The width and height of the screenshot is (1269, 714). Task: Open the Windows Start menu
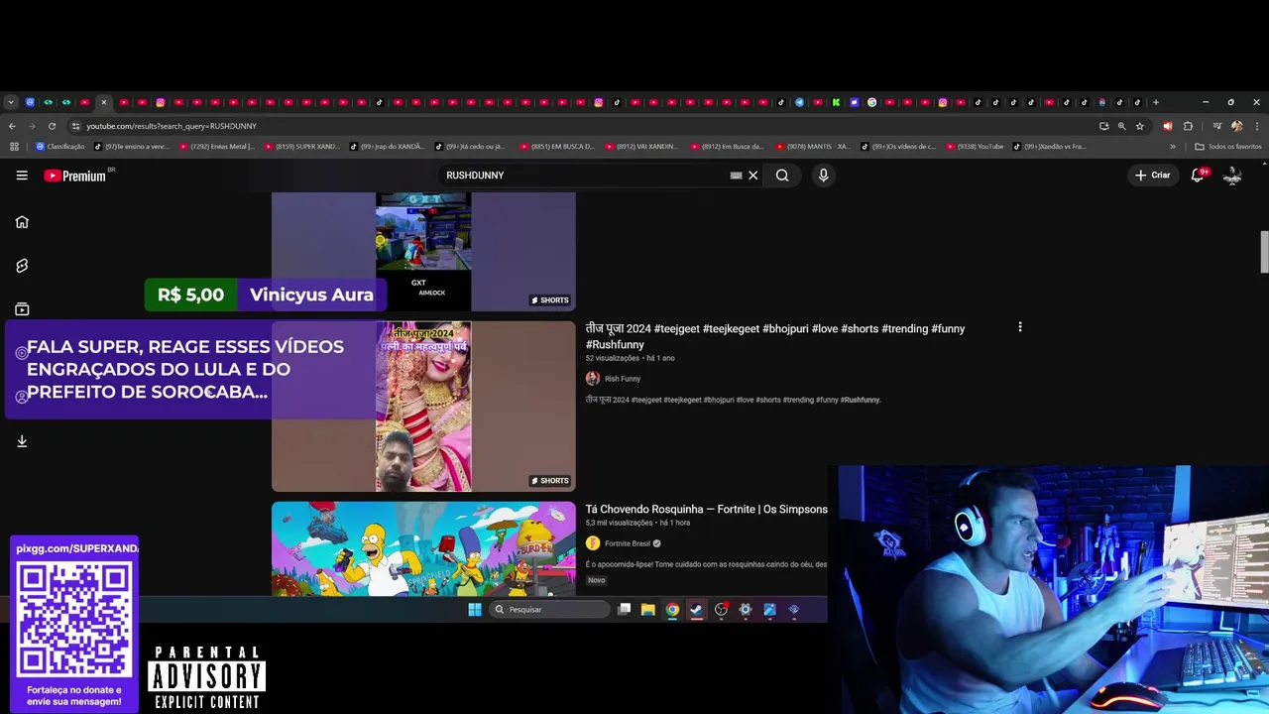(475, 610)
